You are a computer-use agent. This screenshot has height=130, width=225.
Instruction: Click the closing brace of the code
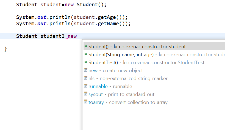click(5, 49)
